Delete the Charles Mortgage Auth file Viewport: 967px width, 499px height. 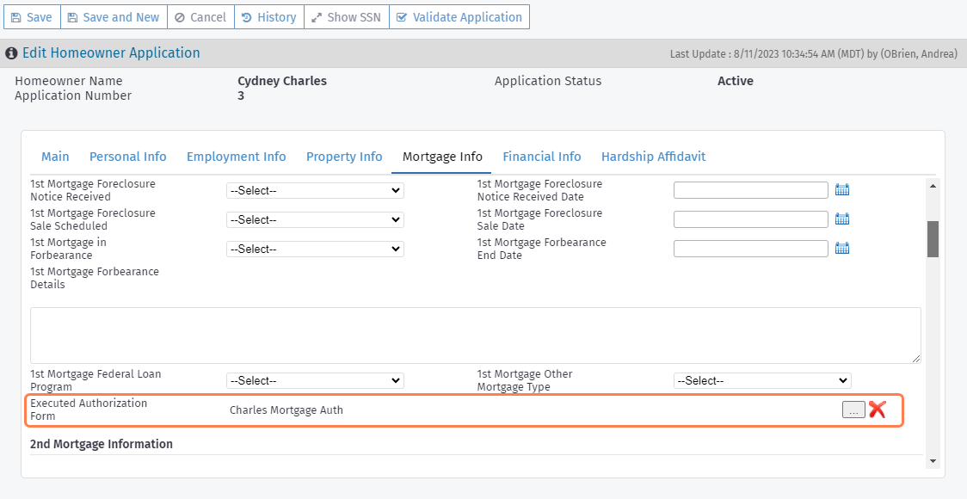877,410
